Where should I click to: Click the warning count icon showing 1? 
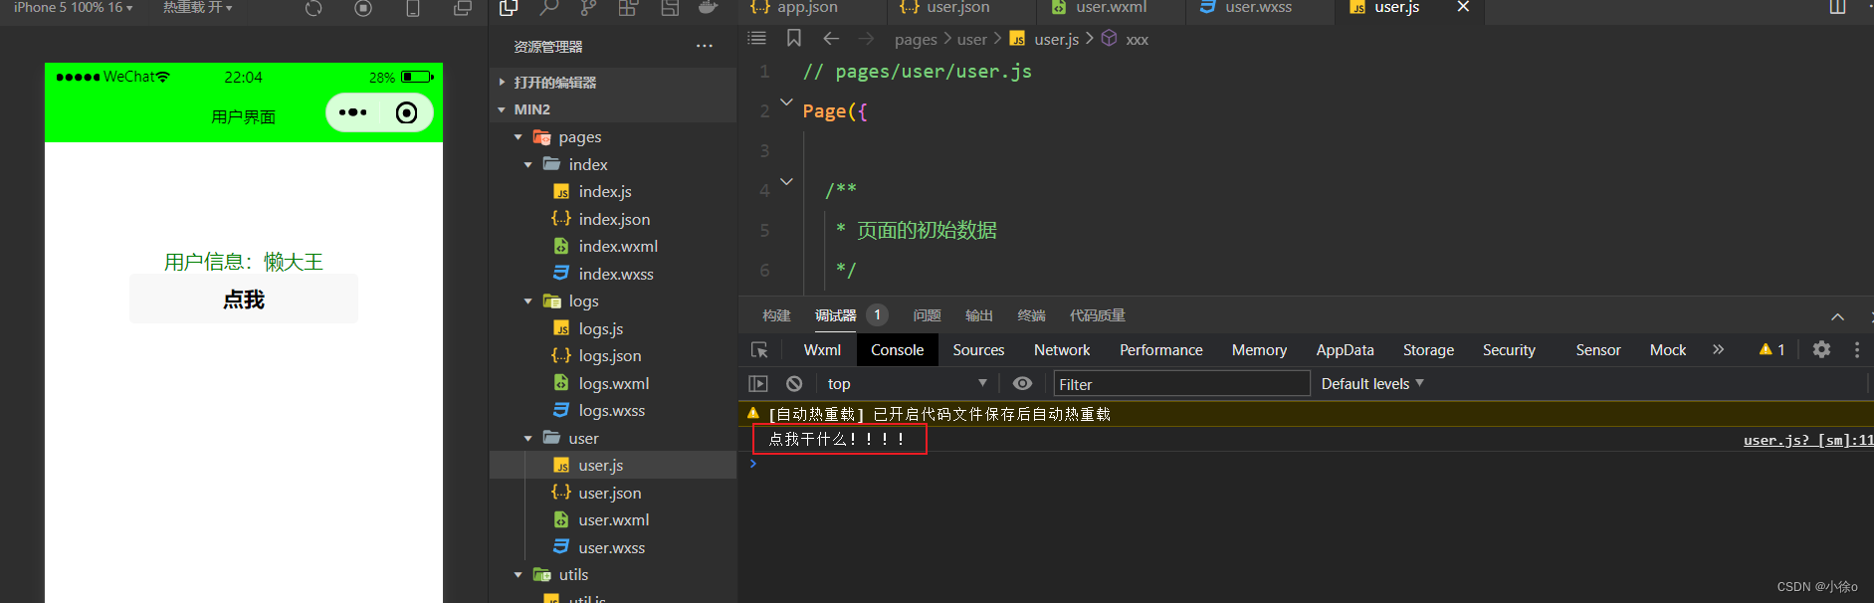pos(1771,349)
